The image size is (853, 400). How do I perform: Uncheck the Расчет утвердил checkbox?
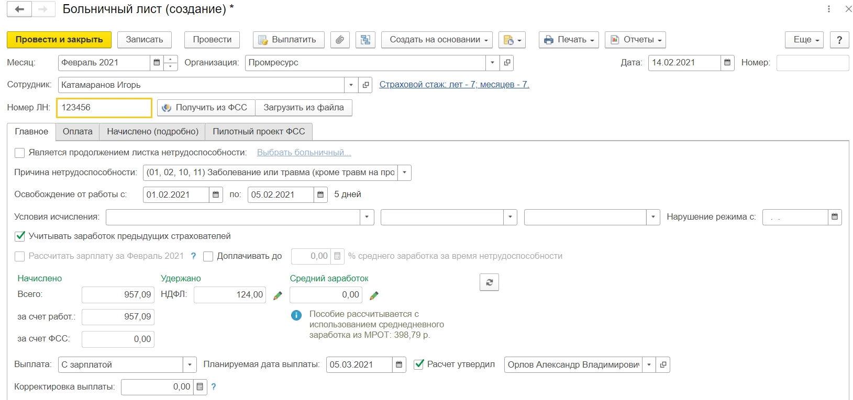pyautogui.click(x=419, y=364)
